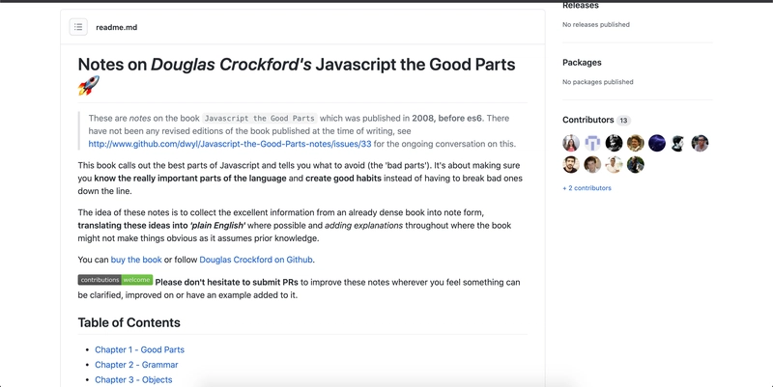Click bold text 'Please don't hesitate to submit PRs'

pyautogui.click(x=227, y=283)
